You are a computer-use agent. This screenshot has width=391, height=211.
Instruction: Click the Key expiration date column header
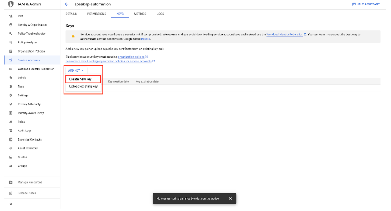147,81
